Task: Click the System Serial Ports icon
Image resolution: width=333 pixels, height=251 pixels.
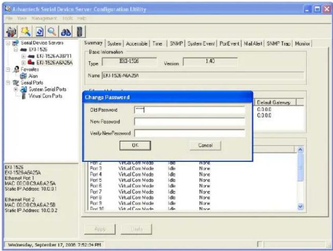Action: click(x=24, y=89)
